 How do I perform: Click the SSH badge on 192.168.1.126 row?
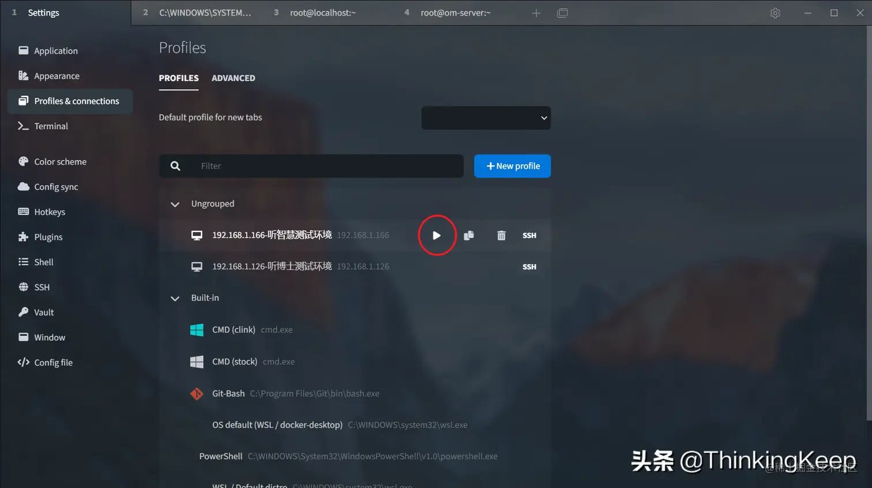click(529, 266)
